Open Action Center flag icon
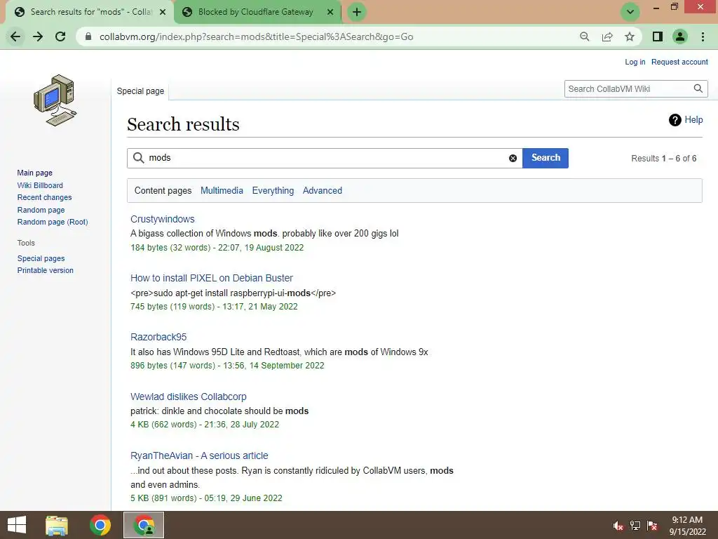Screen dimensions: 718x539 point(652,526)
